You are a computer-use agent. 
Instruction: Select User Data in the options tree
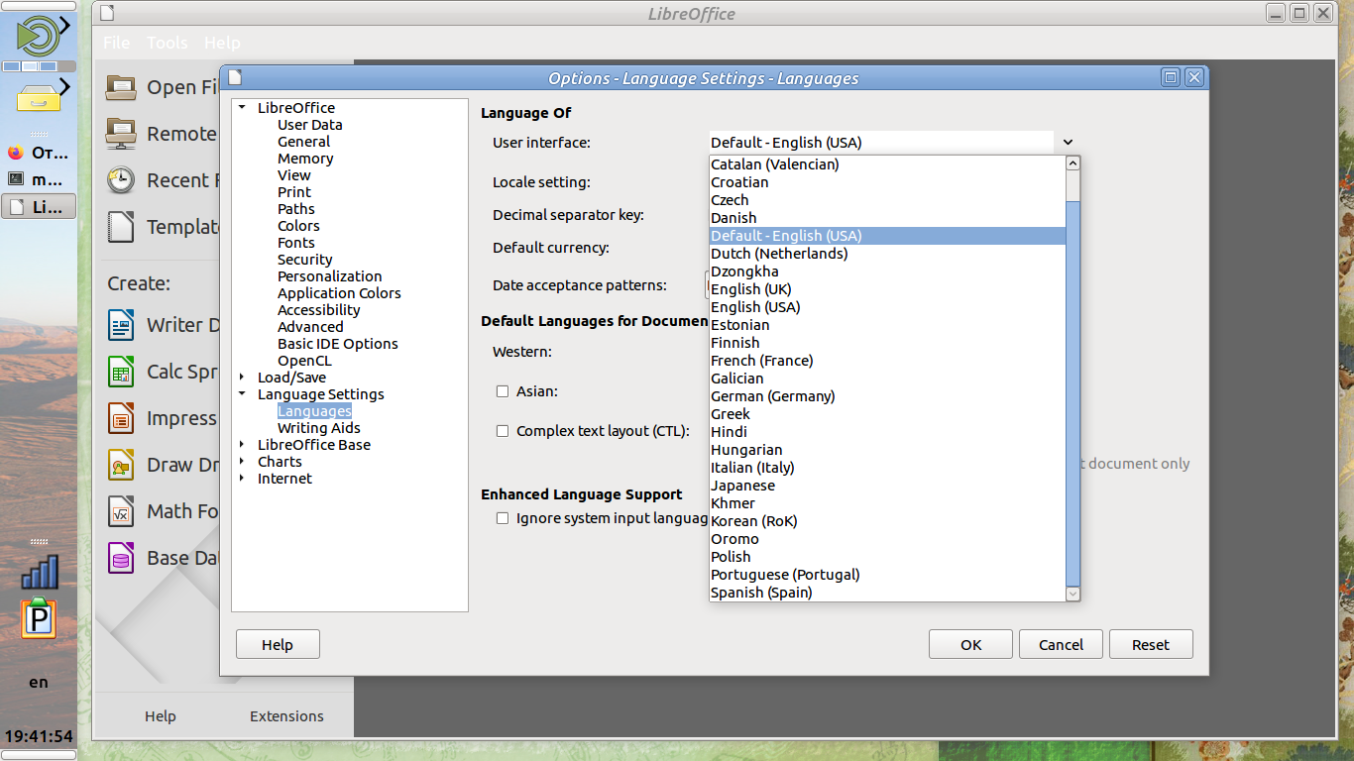tap(310, 125)
